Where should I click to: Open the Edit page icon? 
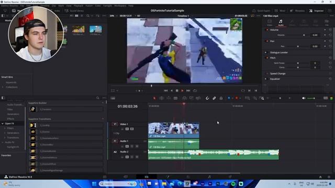point(147,177)
